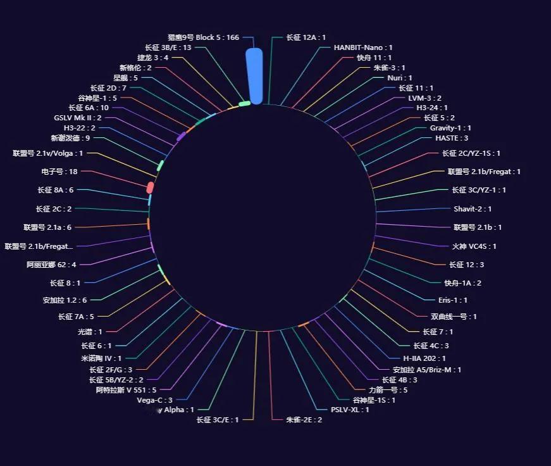551x466 pixels.
Task: Select the '谷神星-1 : 5' label
Action: 97,98
